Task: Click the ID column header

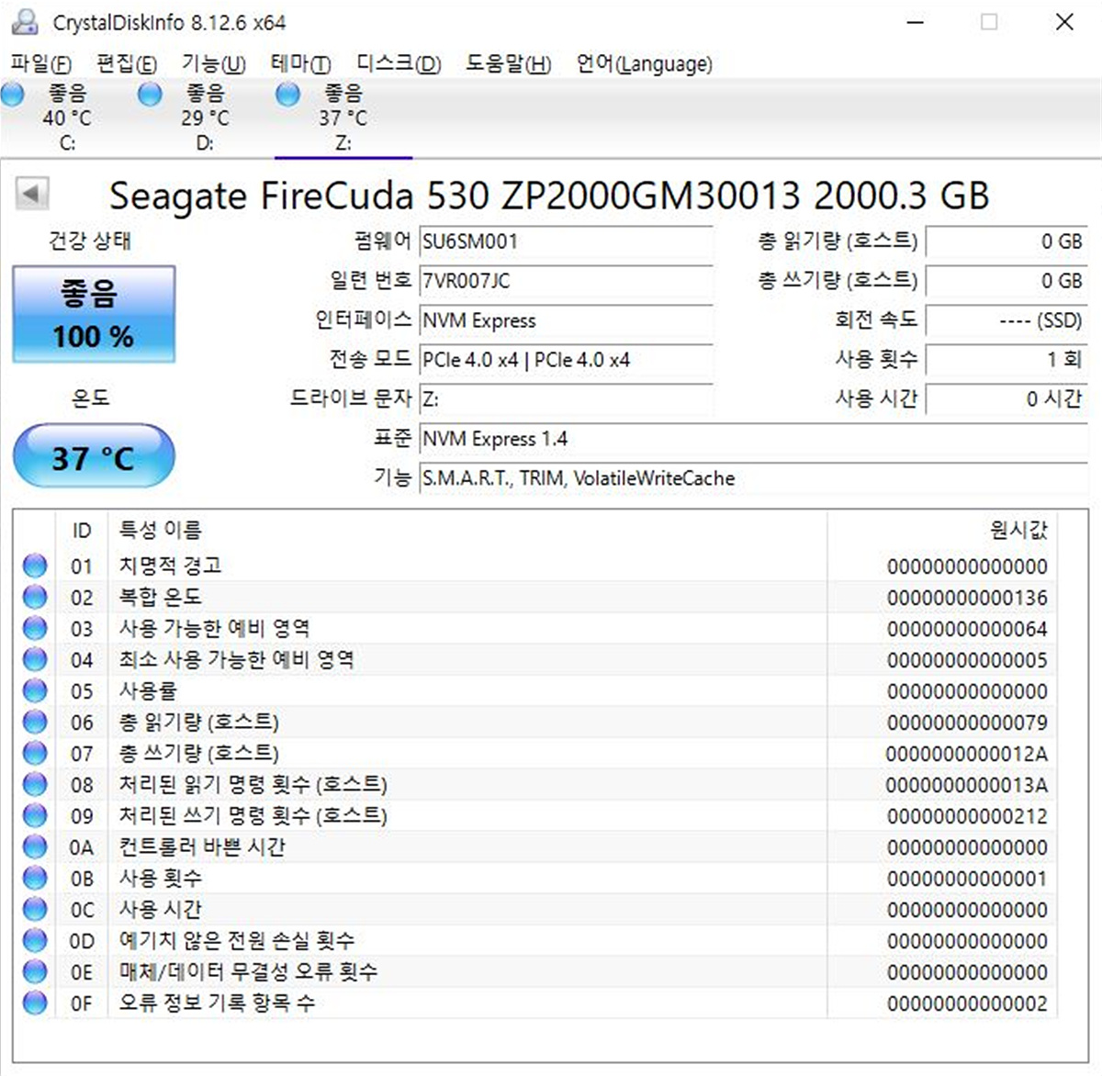Action: tap(82, 530)
